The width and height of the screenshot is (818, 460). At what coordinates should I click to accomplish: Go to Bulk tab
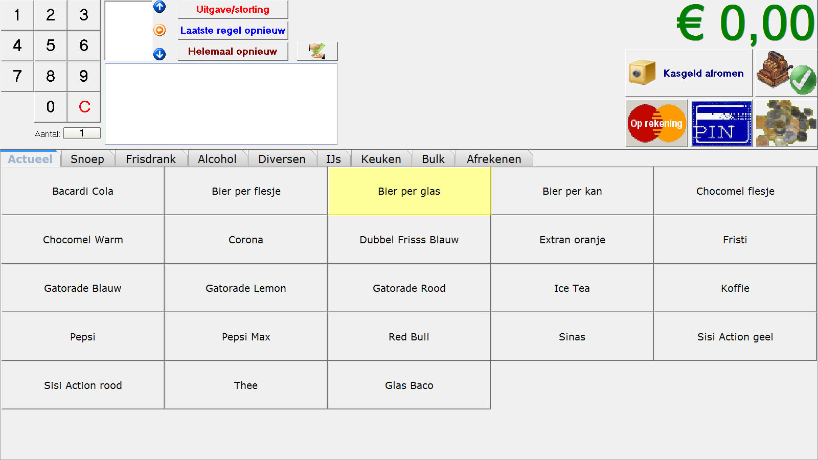[x=433, y=159]
